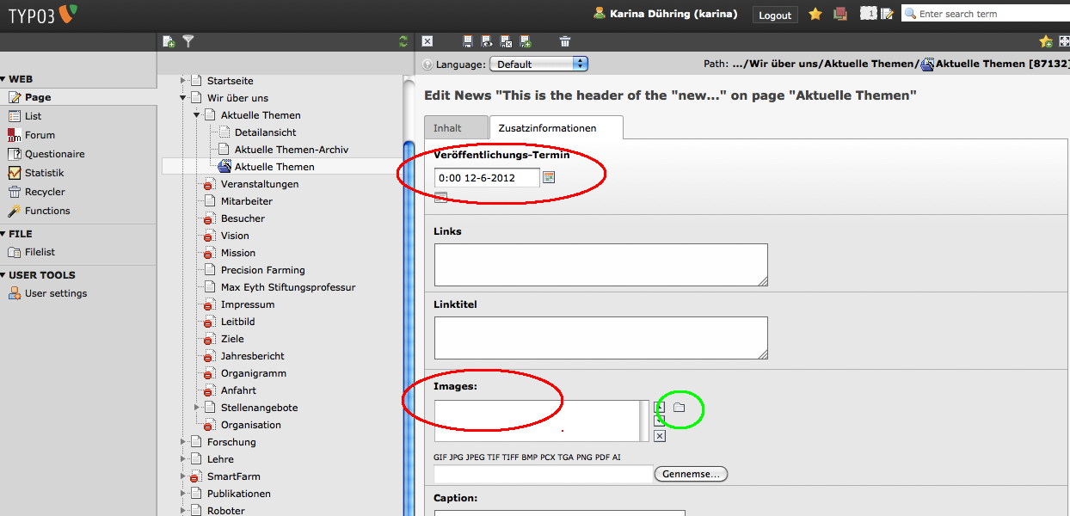This screenshot has height=516, width=1070.
Task: Expand the Forschung tree node
Action: 183,442
